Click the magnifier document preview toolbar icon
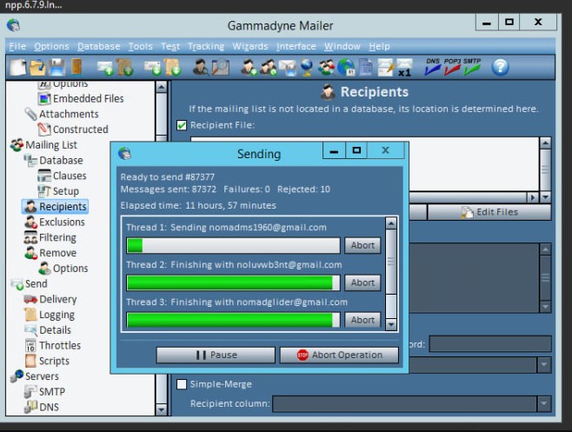Screen dimensions: 572x432 tap(221, 67)
